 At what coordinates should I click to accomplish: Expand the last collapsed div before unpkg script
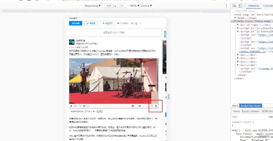[x=238, y=65]
